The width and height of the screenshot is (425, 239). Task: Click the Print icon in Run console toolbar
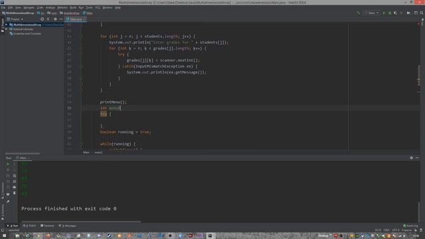point(15,187)
